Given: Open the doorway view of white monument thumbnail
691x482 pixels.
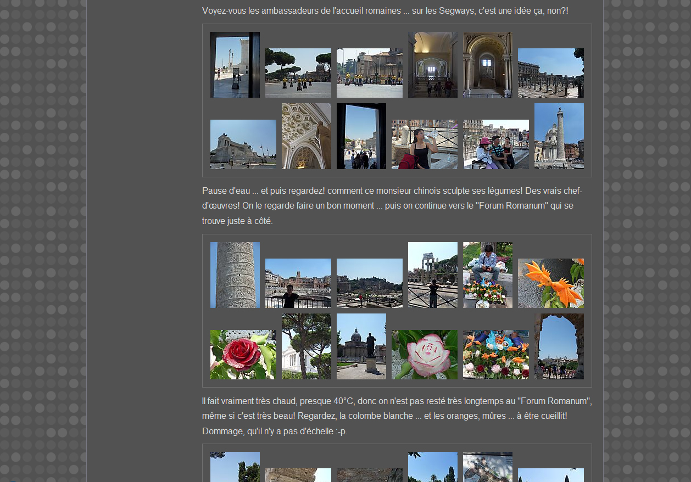Looking at the screenshot, I should 235,65.
